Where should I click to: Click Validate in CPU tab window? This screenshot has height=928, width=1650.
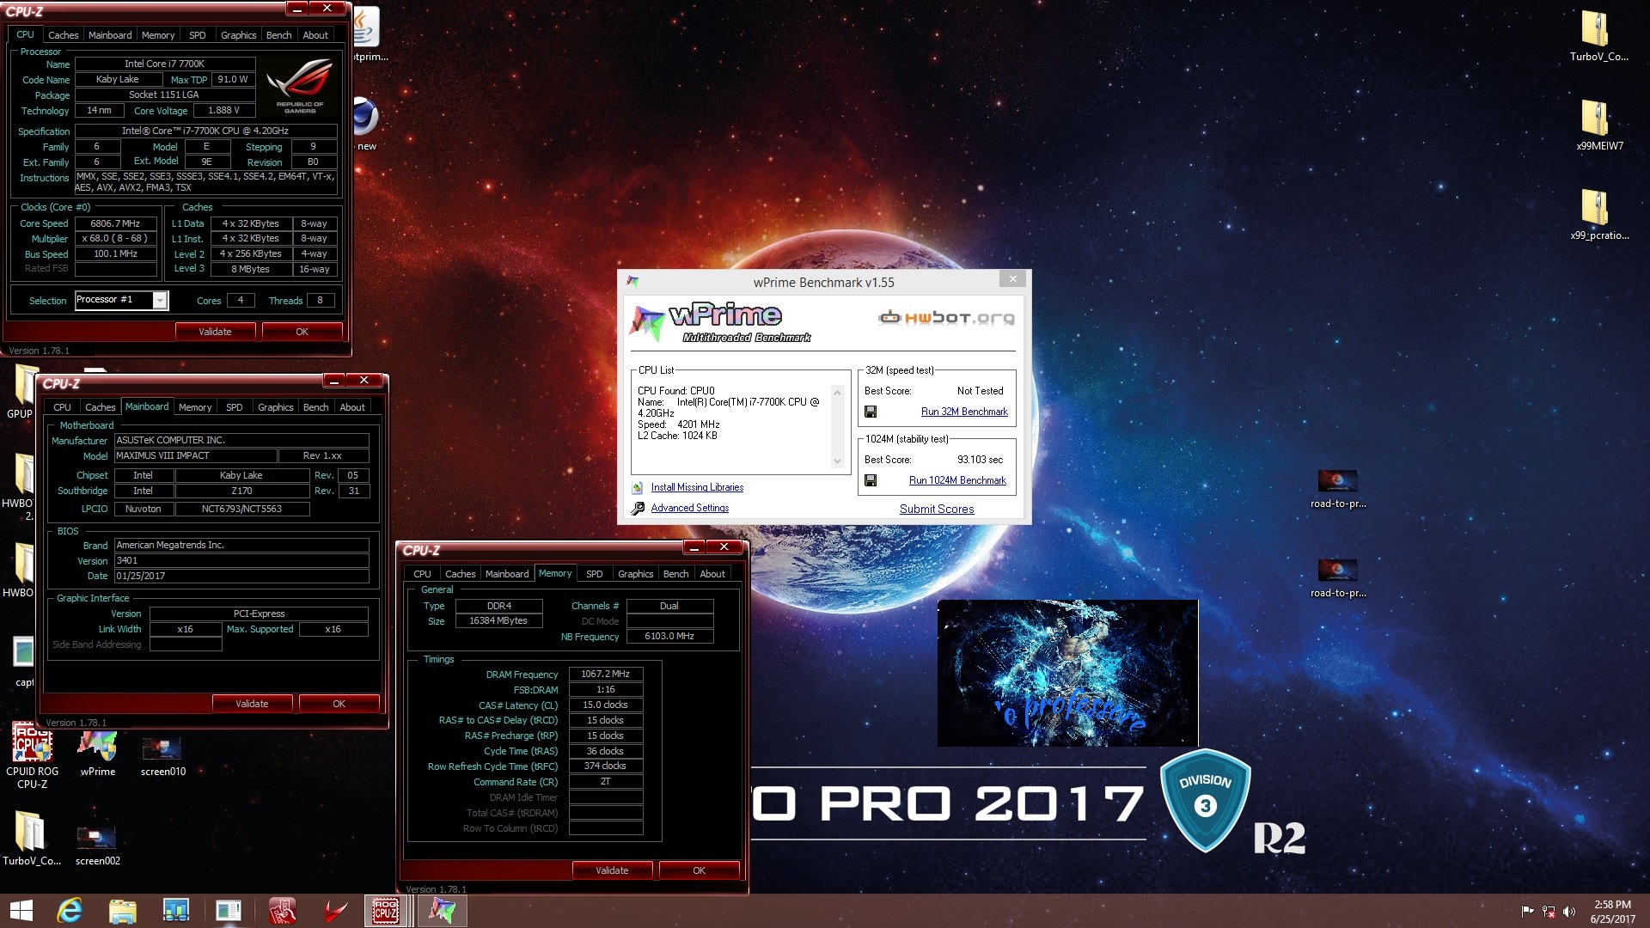click(x=215, y=332)
